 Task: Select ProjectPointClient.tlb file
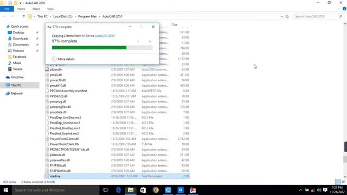click(64, 144)
